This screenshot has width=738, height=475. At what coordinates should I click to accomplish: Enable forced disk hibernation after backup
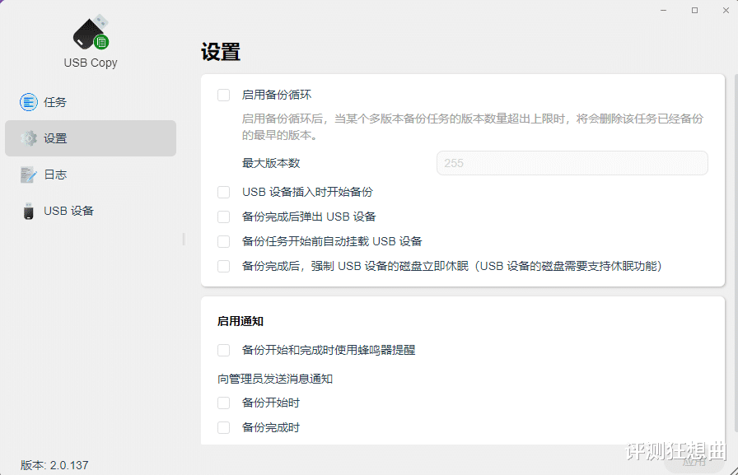(223, 266)
